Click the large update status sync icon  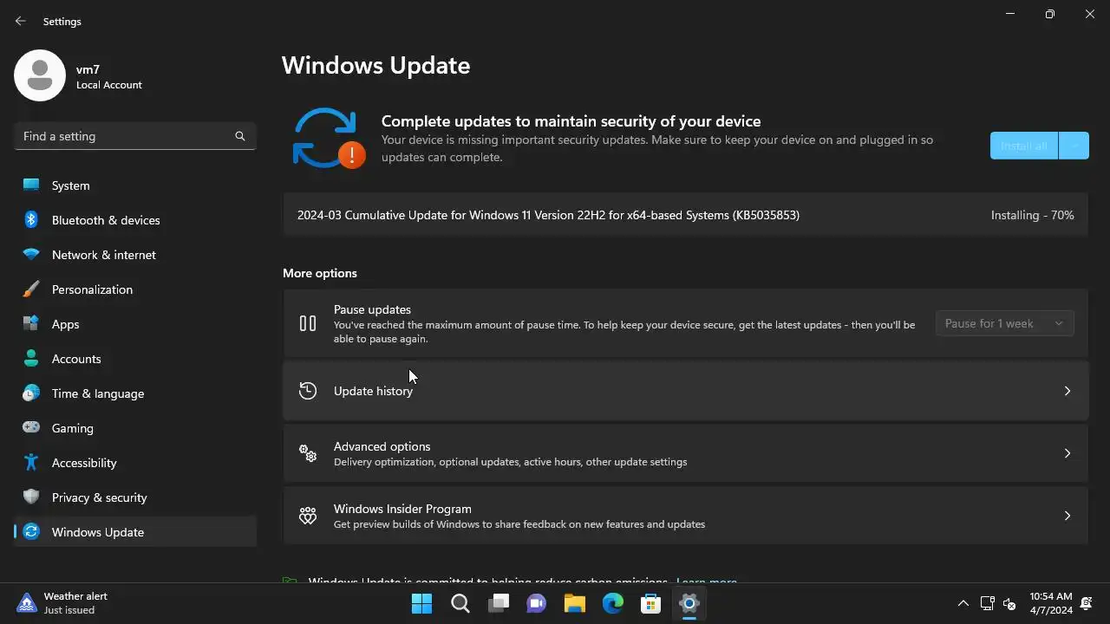(329, 138)
